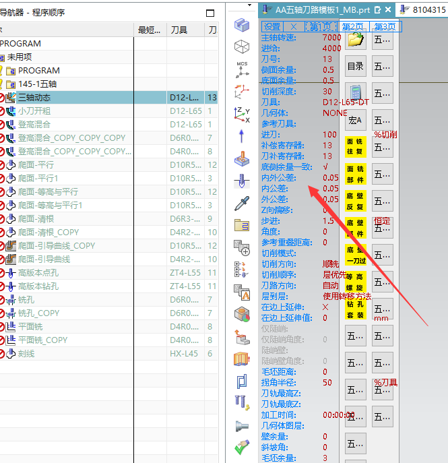Click the open folder icon in overlay panel
The image size is (448, 463).
(x=355, y=39)
